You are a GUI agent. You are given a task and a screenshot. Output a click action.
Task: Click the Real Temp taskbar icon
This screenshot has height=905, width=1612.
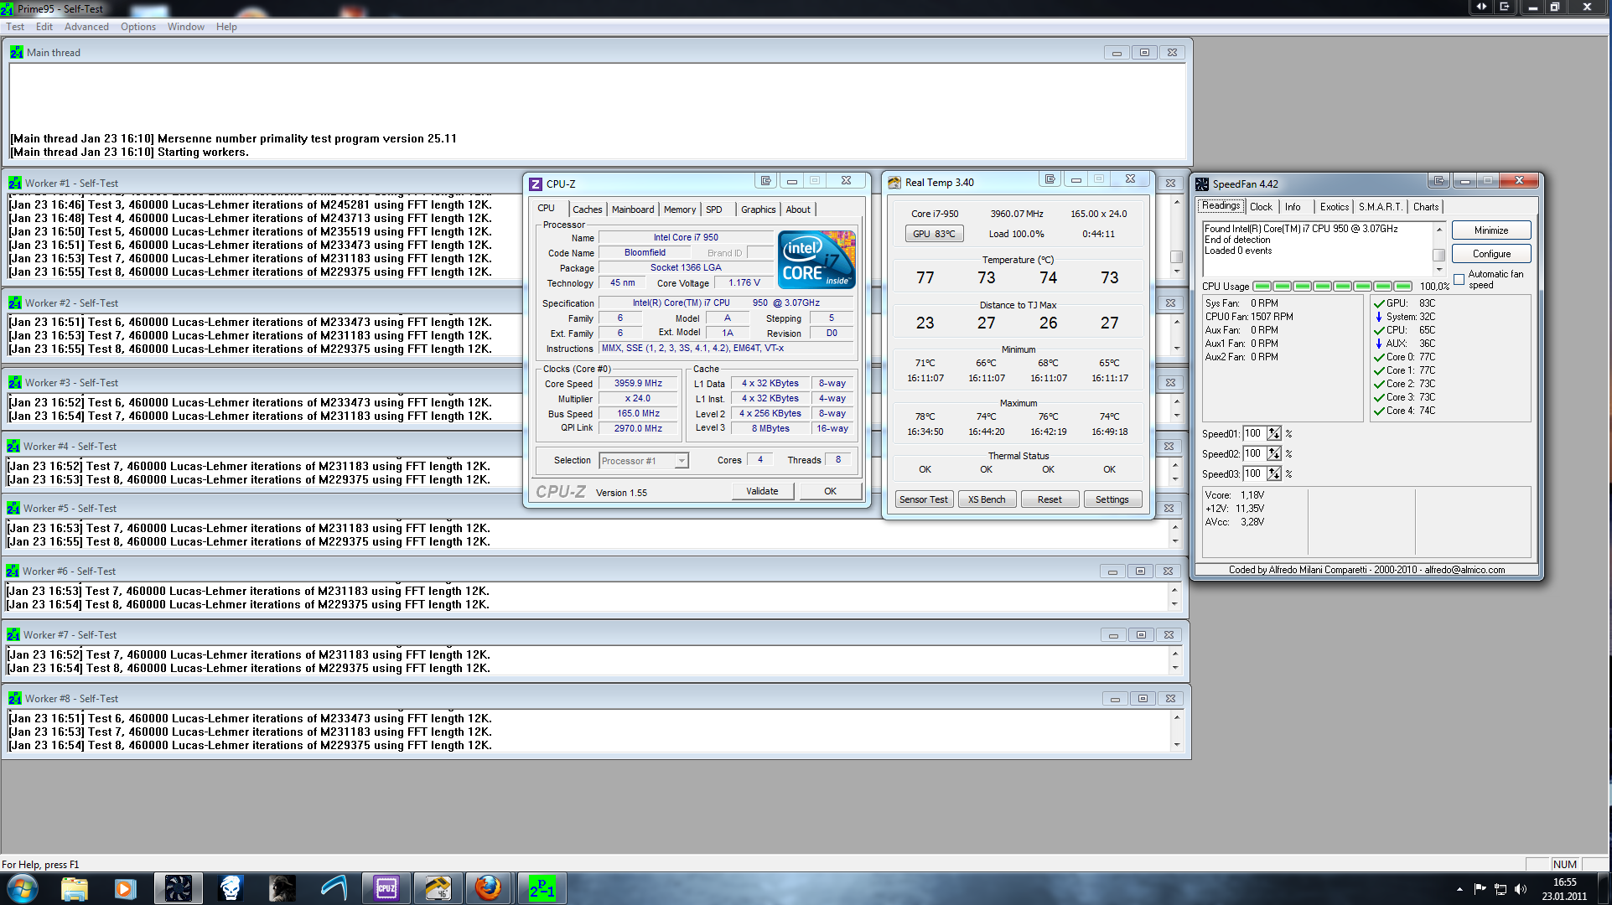tap(438, 888)
